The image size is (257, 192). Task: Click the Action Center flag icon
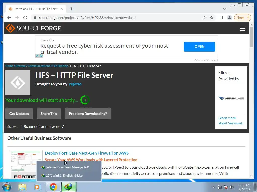226,187
